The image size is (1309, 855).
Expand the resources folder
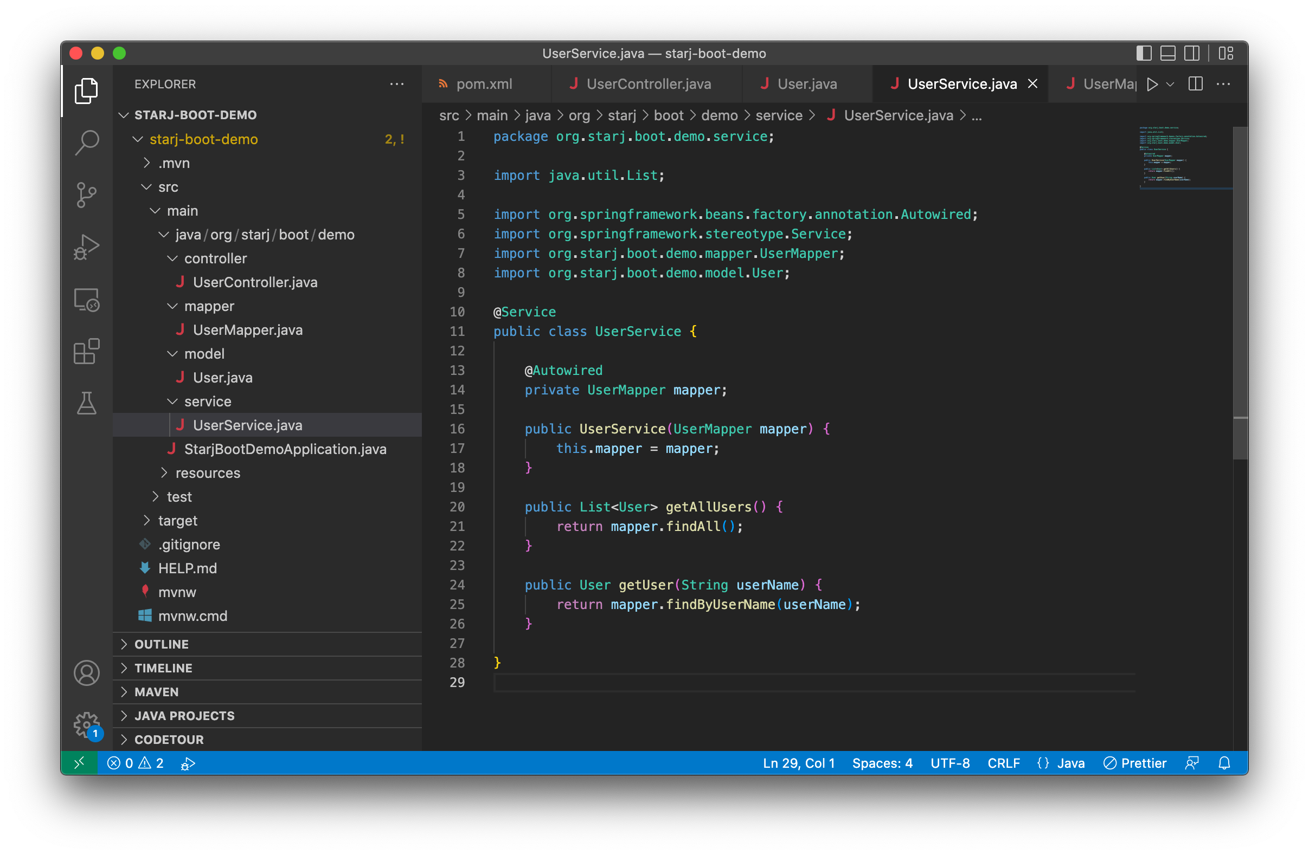[x=207, y=473]
